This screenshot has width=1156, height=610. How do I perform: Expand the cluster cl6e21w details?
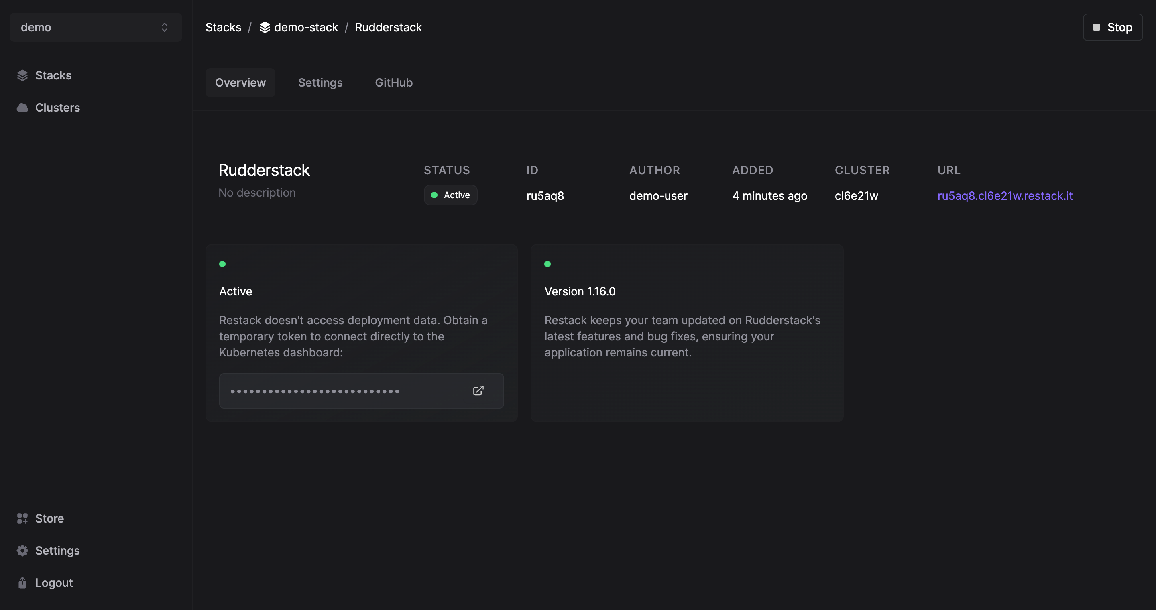click(x=856, y=195)
